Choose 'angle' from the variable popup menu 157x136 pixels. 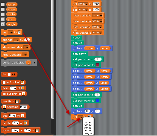tap(88, 133)
